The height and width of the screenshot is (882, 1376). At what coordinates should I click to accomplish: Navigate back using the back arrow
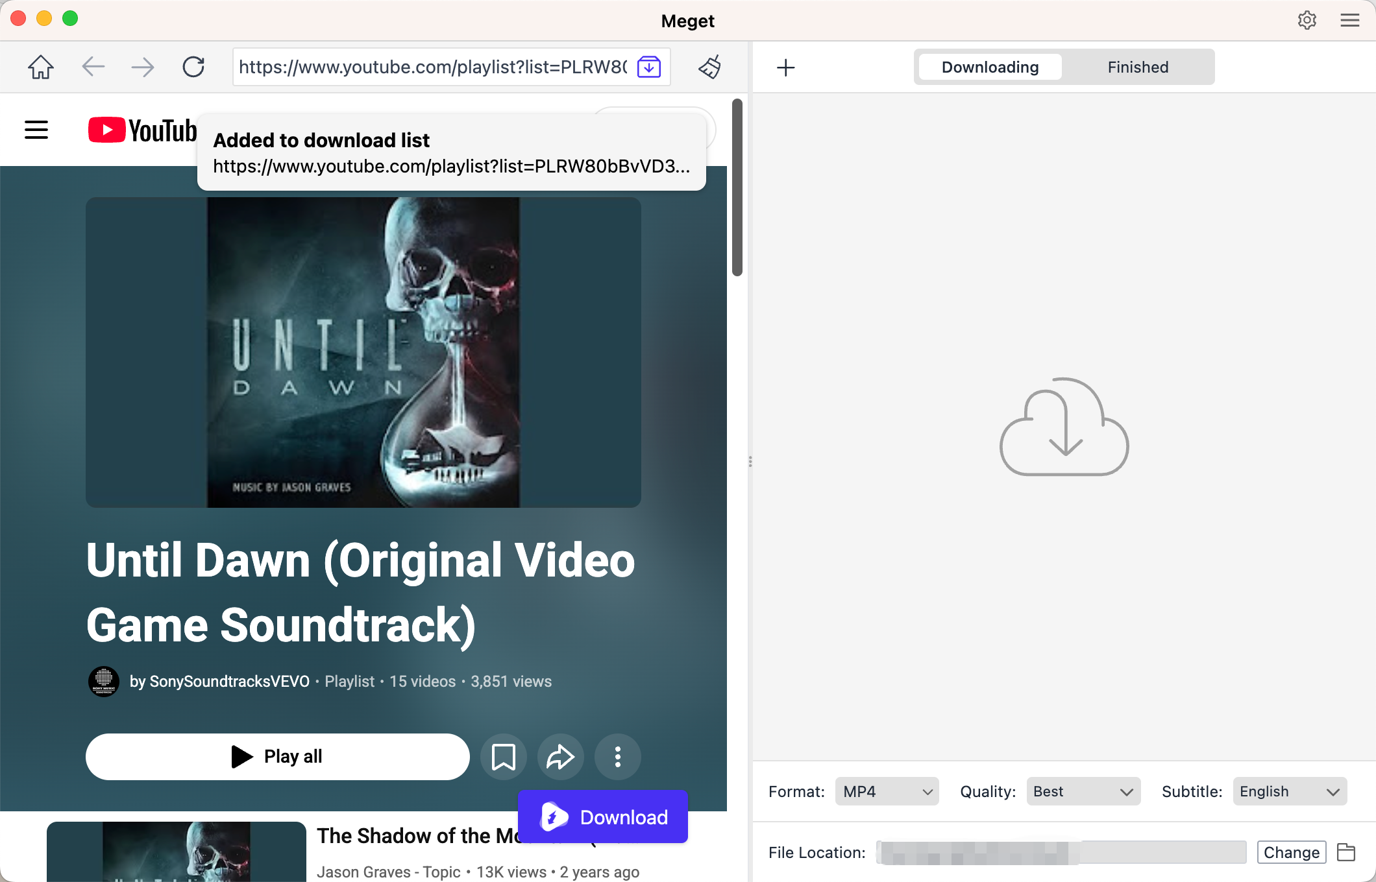click(93, 67)
